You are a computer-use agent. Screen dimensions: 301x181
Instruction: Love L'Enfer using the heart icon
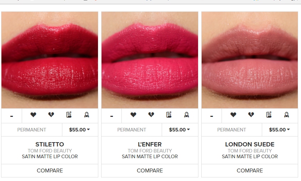click(133, 115)
